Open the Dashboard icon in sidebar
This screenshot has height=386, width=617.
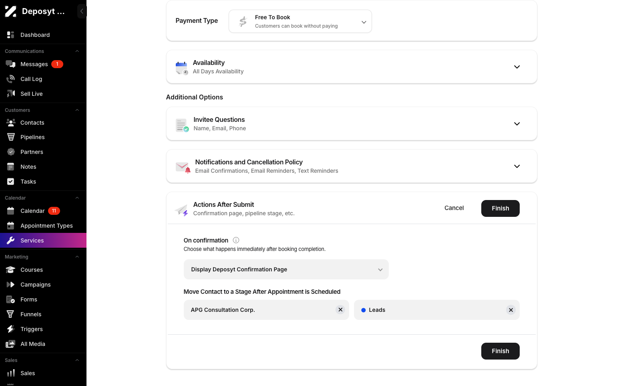[11, 35]
